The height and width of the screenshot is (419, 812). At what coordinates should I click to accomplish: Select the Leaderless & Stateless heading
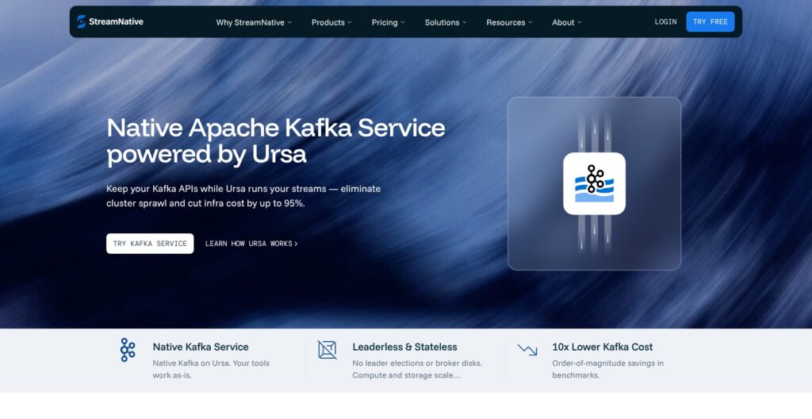click(404, 347)
